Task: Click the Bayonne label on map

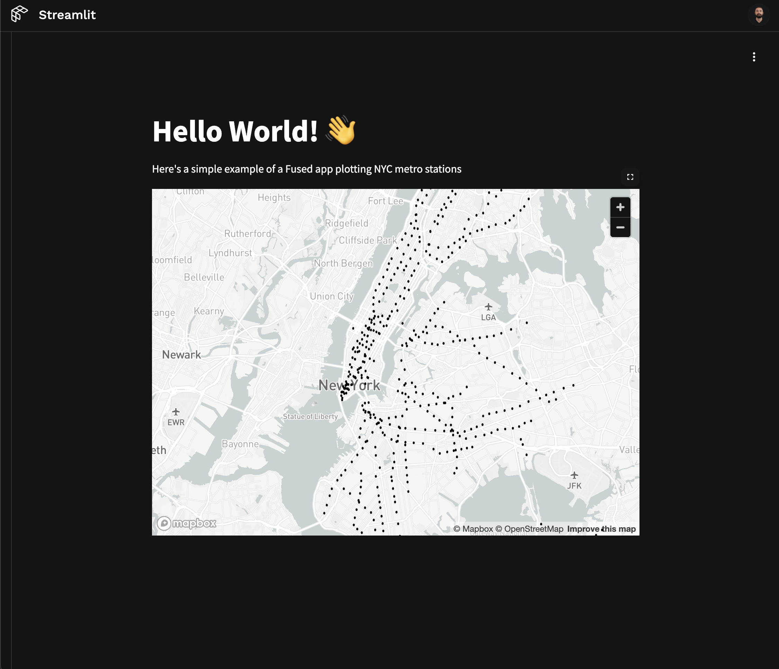Action: click(240, 444)
